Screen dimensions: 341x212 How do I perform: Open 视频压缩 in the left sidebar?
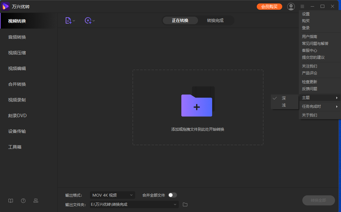point(17,53)
